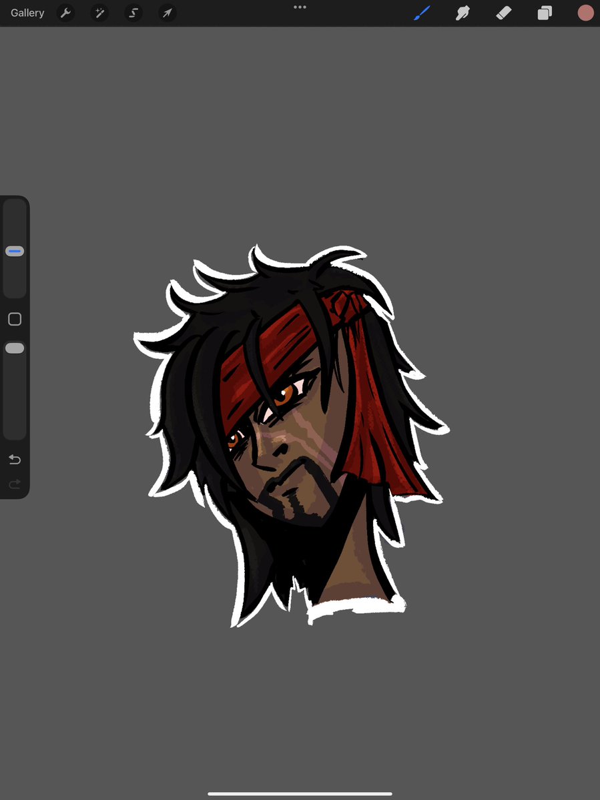Tap the character artwork on the canvas
Screen dimensions: 600x800
click(x=292, y=436)
